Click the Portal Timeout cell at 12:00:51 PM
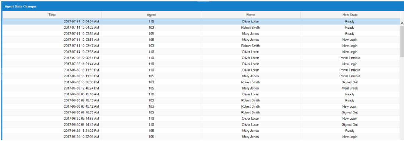The height and width of the screenshot is (141, 404). pyautogui.click(x=350, y=58)
